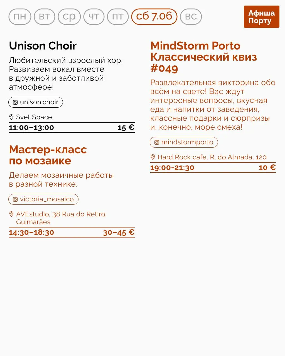Click the 'Unison Choir' event title
Screen dimensions: 285x356
pos(43,46)
